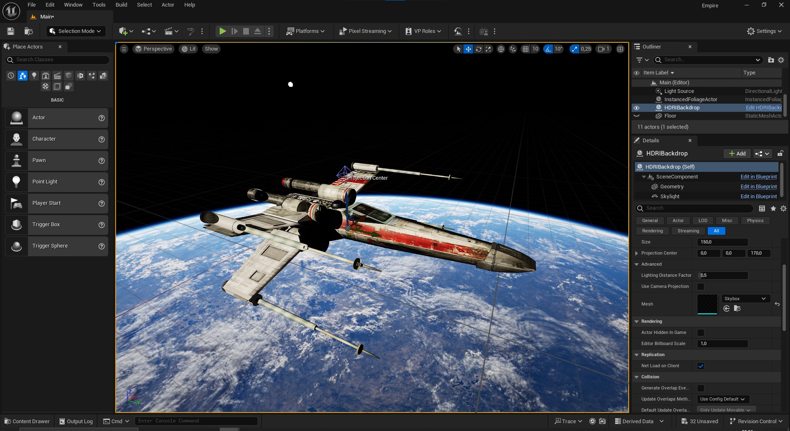Open Settings dropdown in toolbar

(x=764, y=31)
